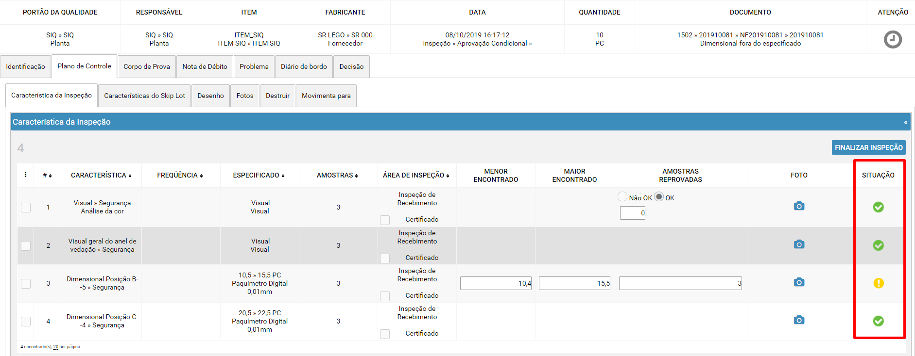Open the table options vertical dots menu

coord(25,175)
